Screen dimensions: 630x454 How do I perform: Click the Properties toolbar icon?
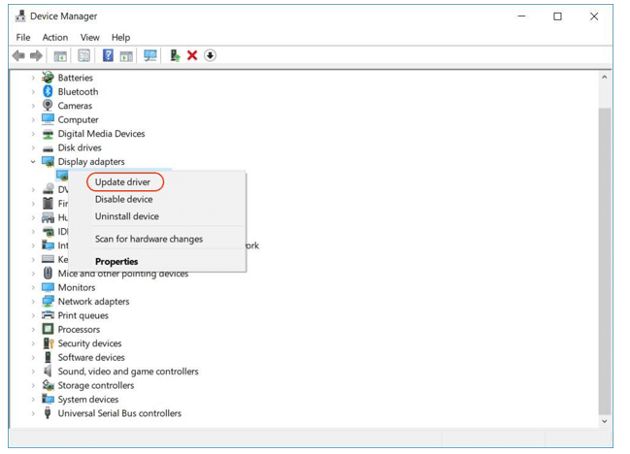click(84, 55)
